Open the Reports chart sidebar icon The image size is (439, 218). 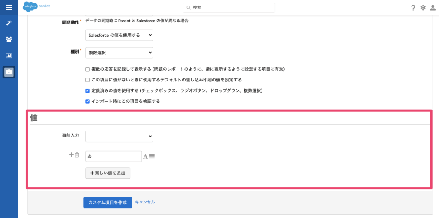9,56
